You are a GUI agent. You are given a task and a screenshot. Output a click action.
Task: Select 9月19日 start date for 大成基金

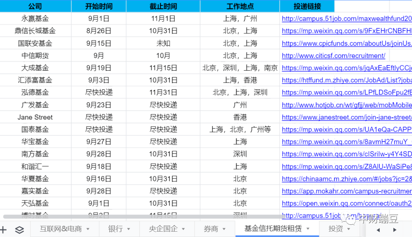pos(99,68)
